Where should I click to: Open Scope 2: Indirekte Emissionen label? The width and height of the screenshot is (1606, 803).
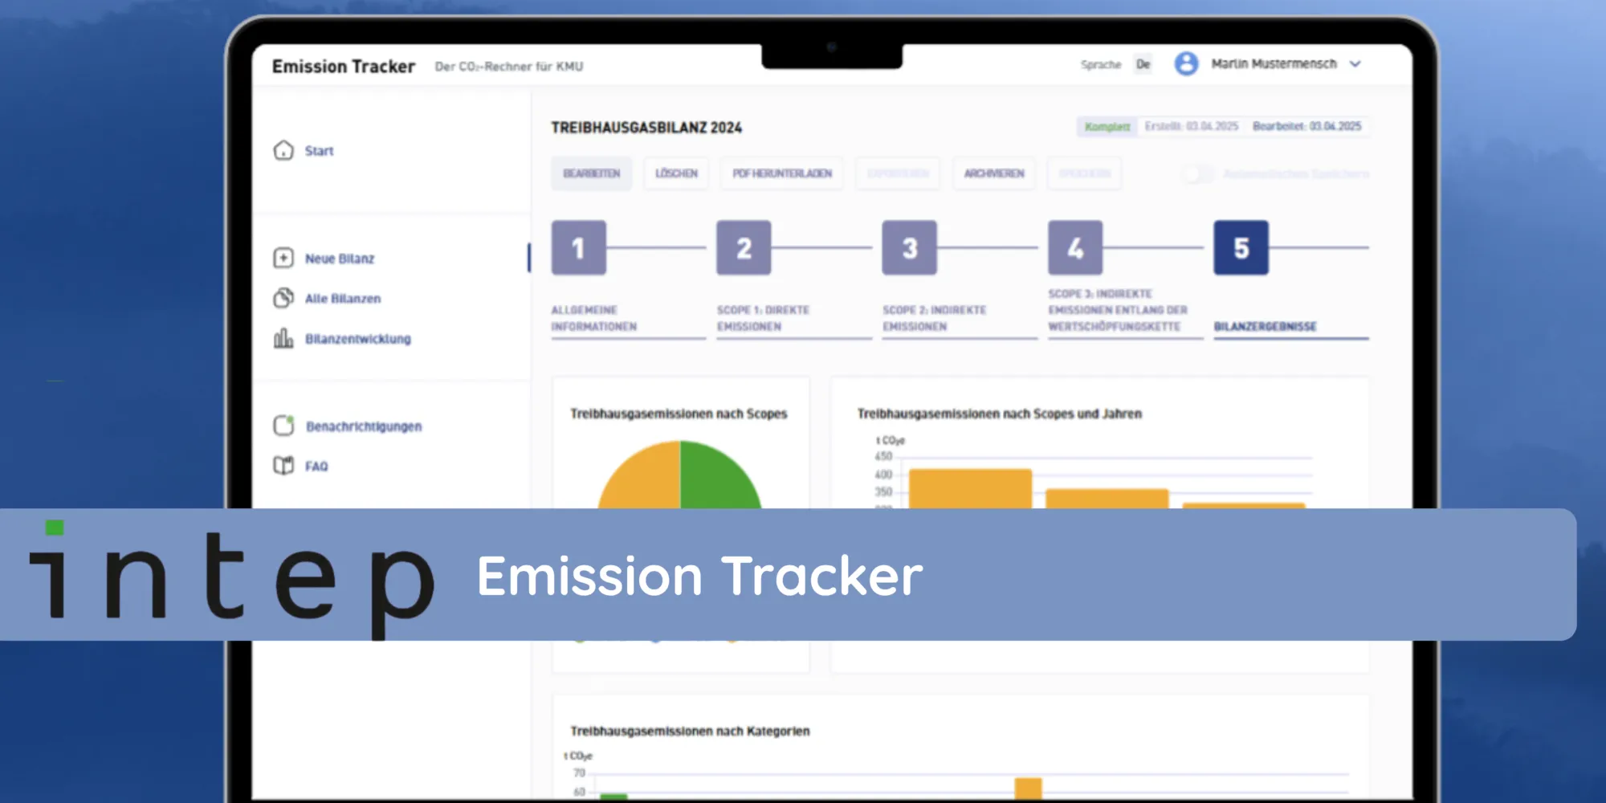point(935,318)
